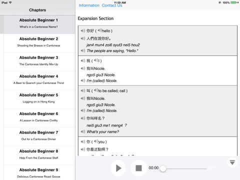Click the '00:00' elapsed time label
240x180 pixels.
click(153, 168)
